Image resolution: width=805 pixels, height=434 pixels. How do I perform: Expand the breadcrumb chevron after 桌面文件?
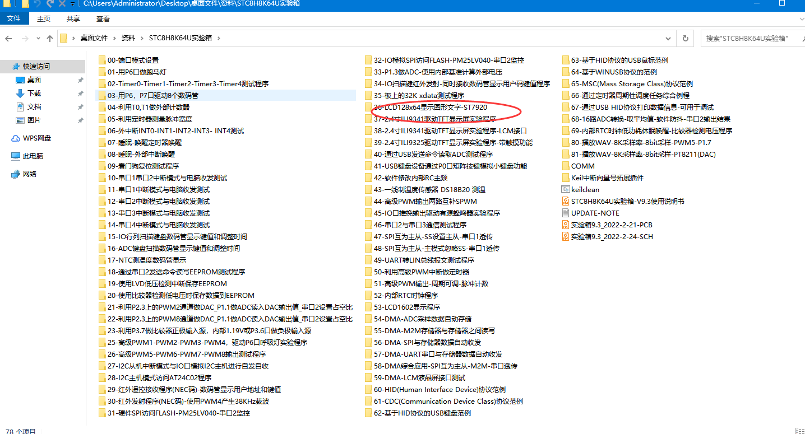coord(115,38)
